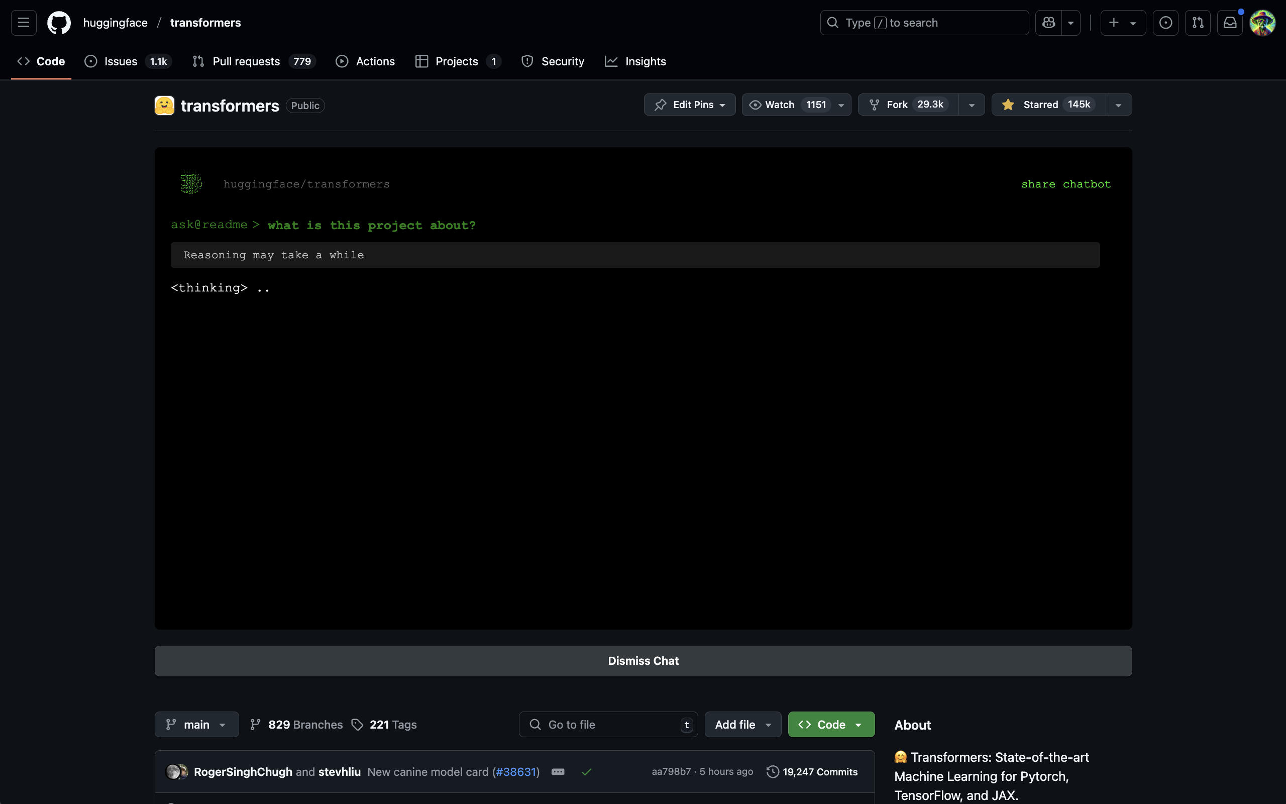Open the GitHub home via the logo
This screenshot has height=804, width=1286.
[59, 22]
